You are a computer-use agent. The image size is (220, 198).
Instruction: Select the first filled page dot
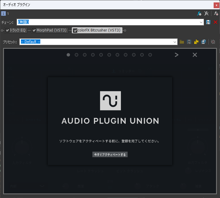[68, 55]
